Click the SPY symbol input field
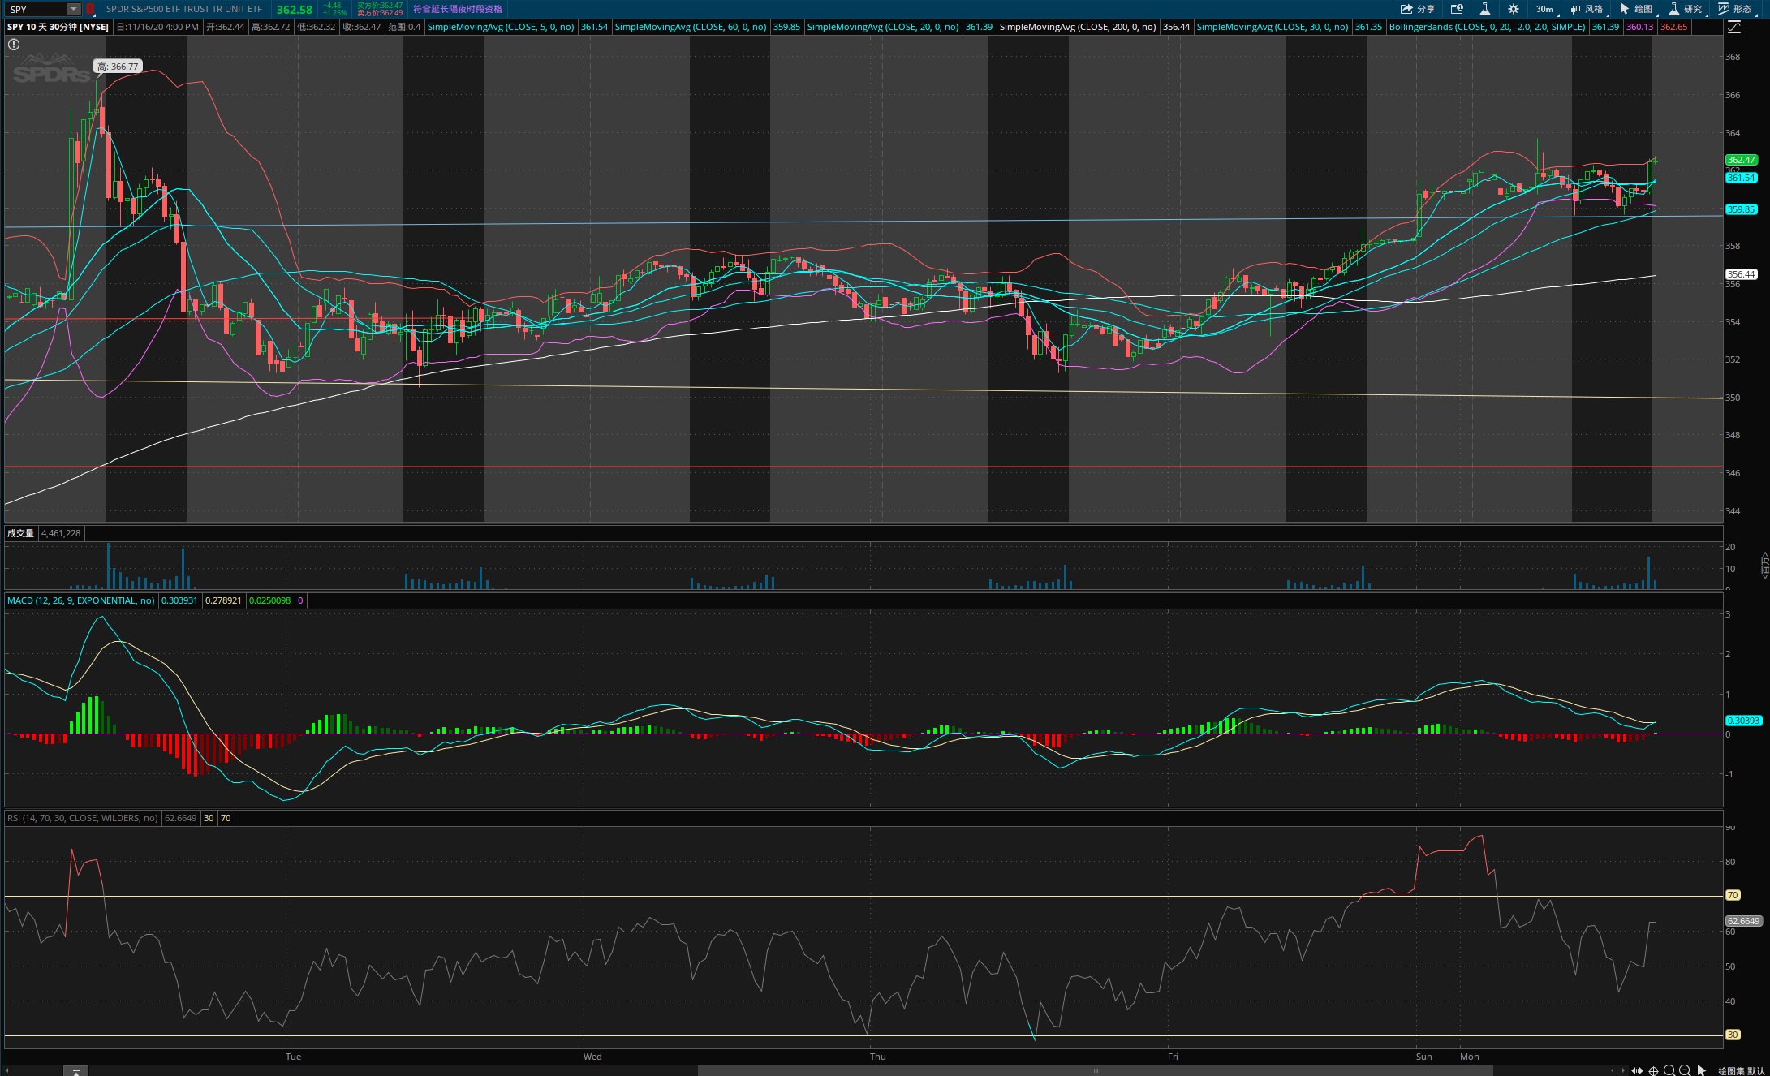This screenshot has height=1076, width=1770. click(37, 9)
